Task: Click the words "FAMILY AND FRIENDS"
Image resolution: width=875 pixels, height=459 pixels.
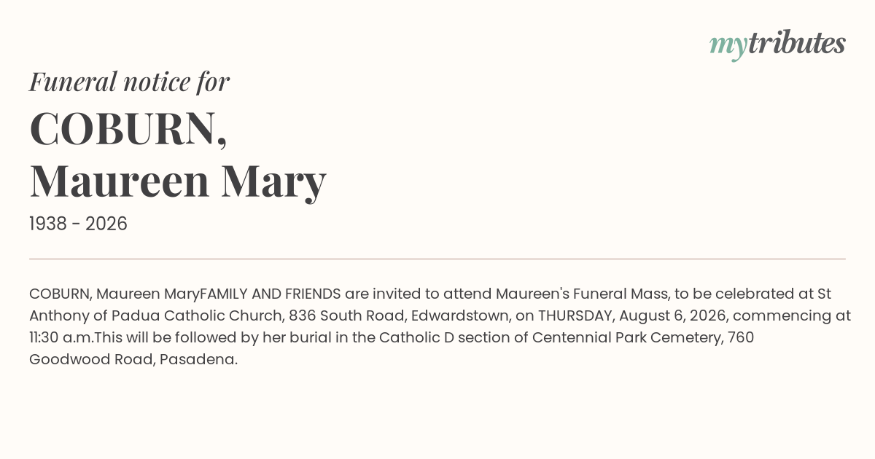Action: tap(271, 294)
